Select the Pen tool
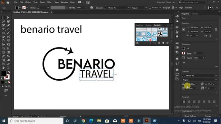This screenshot has height=124, width=221. click(x=3, y=25)
